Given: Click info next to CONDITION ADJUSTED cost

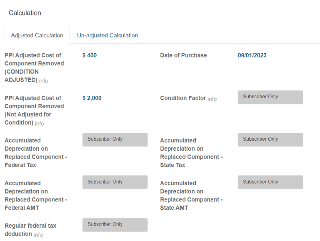Looking at the screenshot, I should [x=44, y=81].
